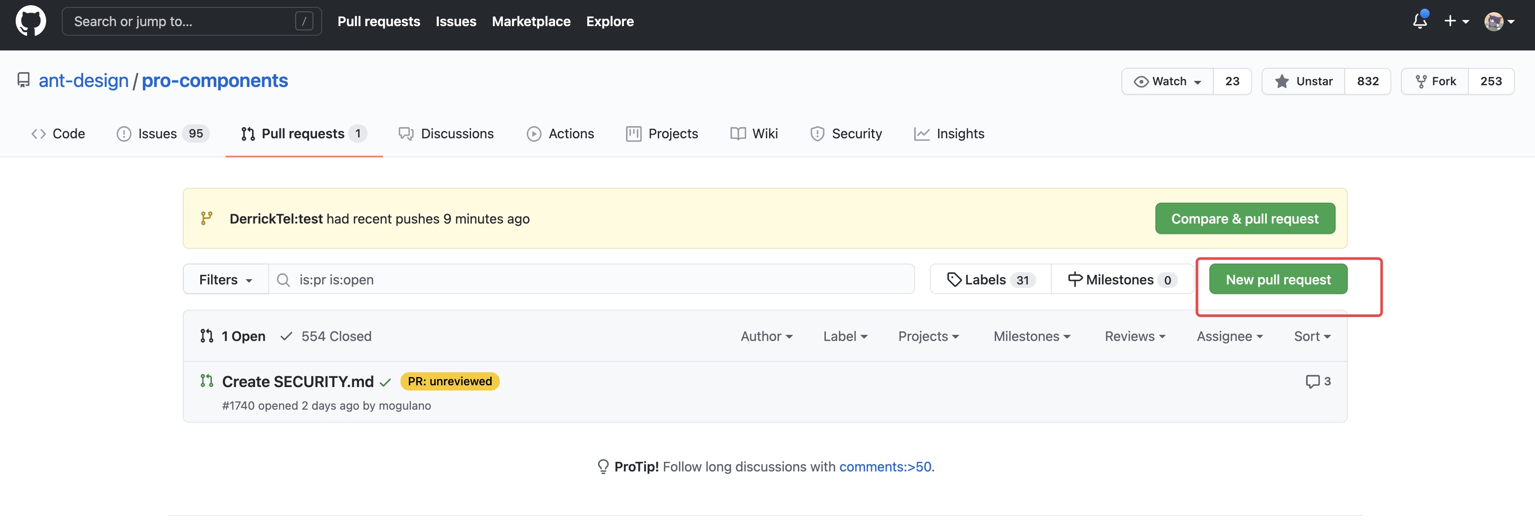The width and height of the screenshot is (1535, 521).
Task: Click the stargazers count 832
Action: [x=1367, y=82]
